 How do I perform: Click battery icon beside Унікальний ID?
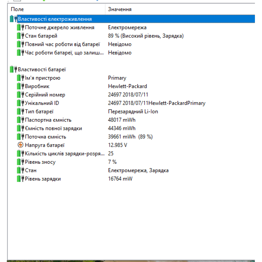(x=20, y=103)
